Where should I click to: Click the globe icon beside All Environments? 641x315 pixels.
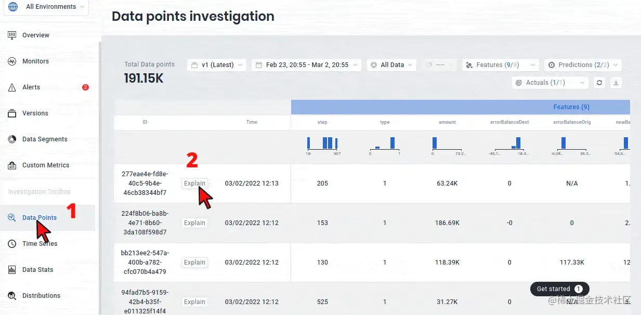pyautogui.click(x=13, y=7)
